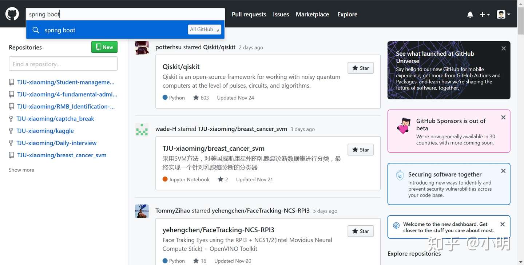Create a repository with the green New button
524x265 pixels.
(x=104, y=47)
